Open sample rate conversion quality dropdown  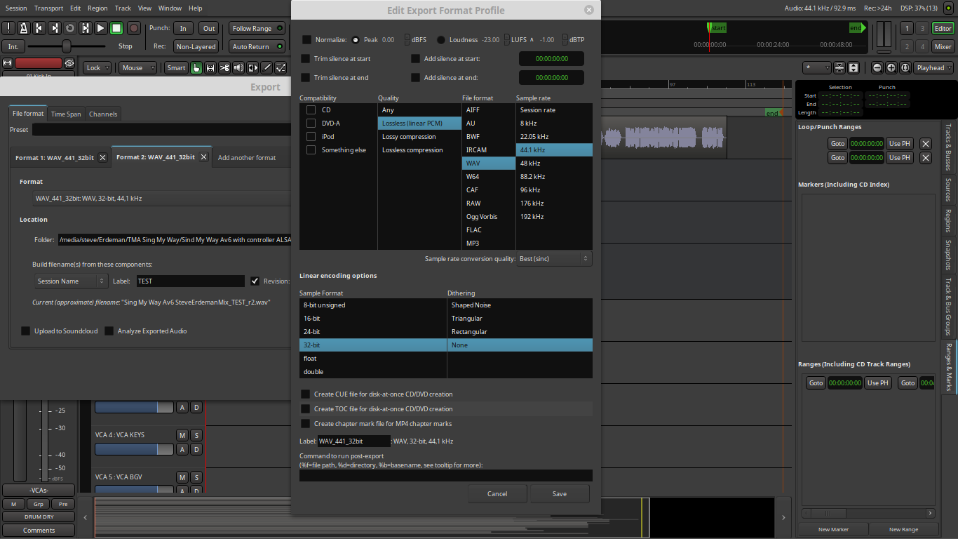(554, 259)
